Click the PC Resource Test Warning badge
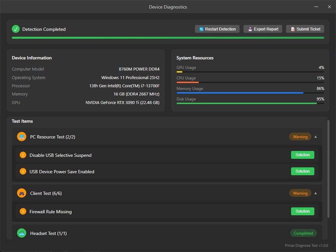The image size is (336, 252). click(300, 137)
